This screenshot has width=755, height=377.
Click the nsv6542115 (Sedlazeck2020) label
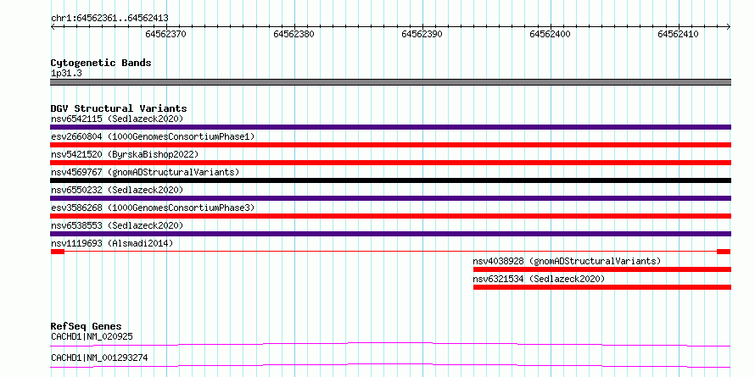point(117,119)
